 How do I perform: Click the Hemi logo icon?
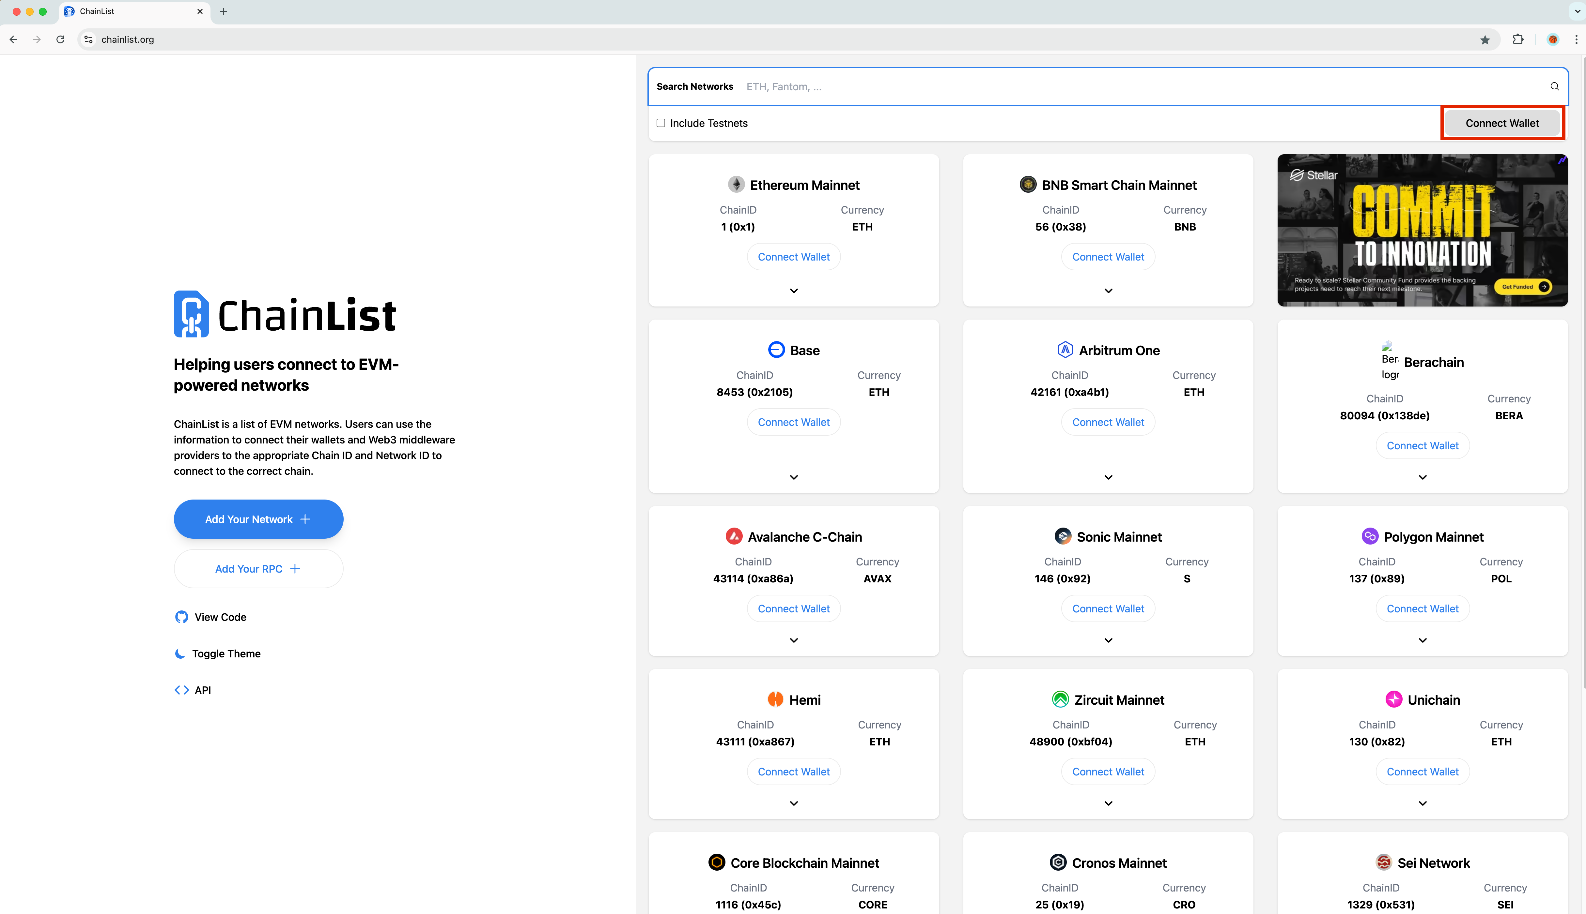(776, 699)
